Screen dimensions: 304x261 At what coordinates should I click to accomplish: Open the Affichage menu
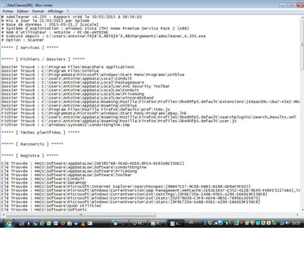click(55, 11)
